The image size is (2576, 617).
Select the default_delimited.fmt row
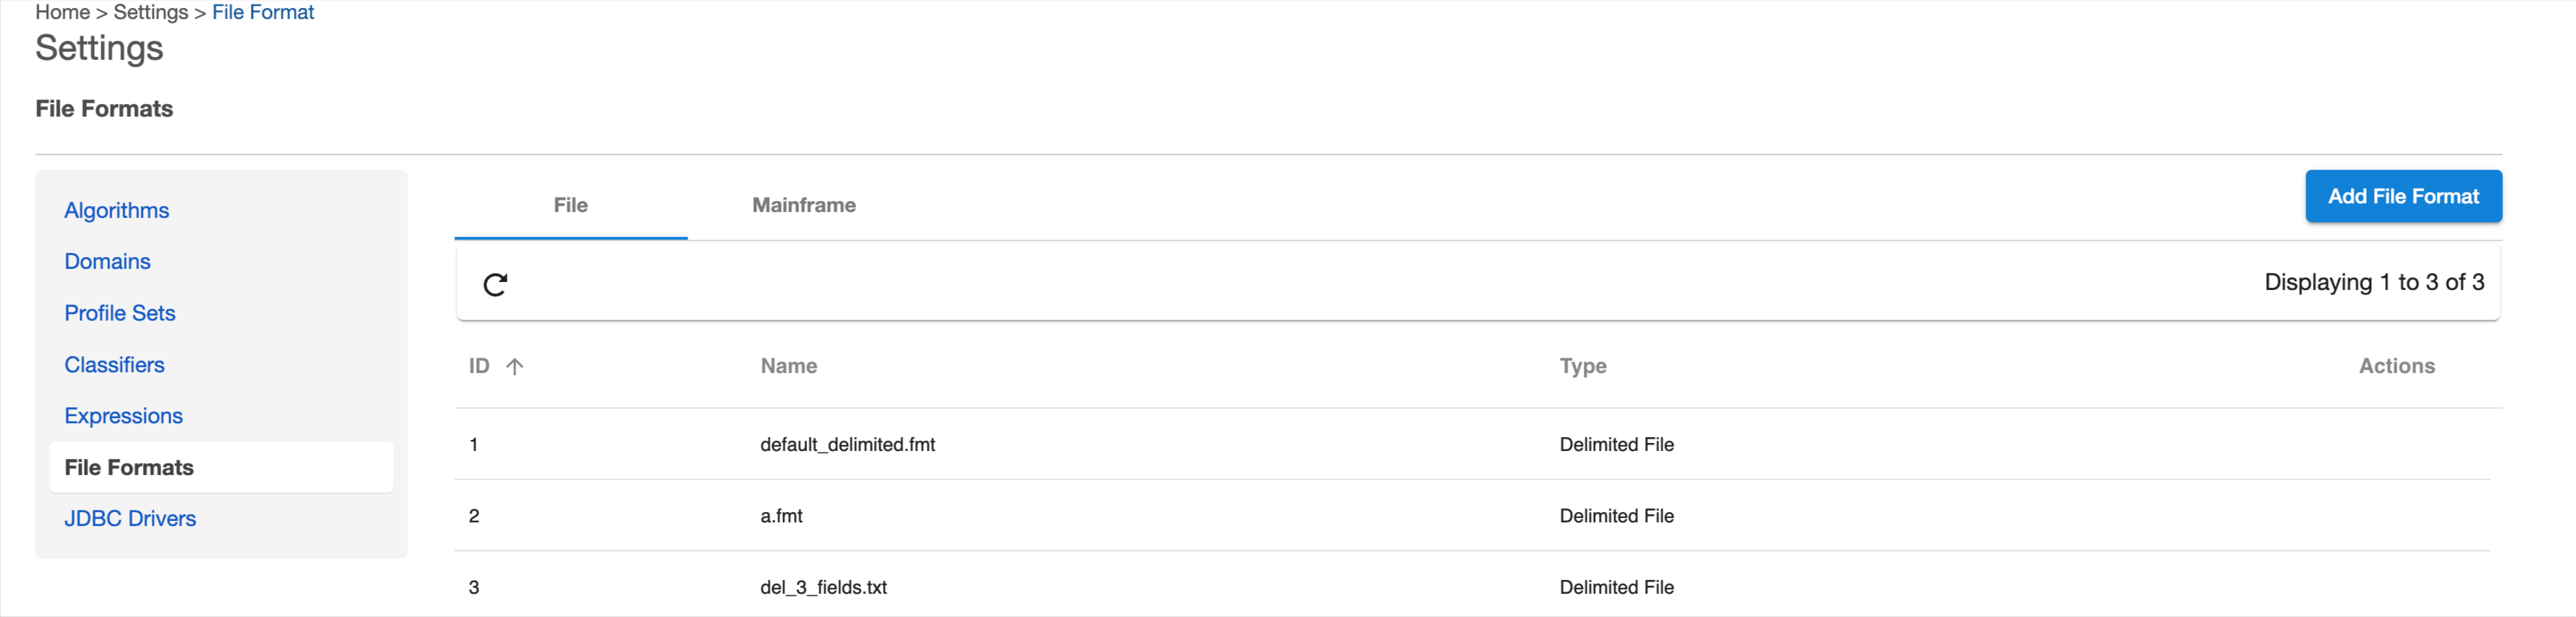[x=847, y=444]
